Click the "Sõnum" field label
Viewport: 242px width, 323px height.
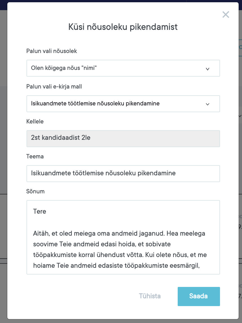(x=36, y=191)
